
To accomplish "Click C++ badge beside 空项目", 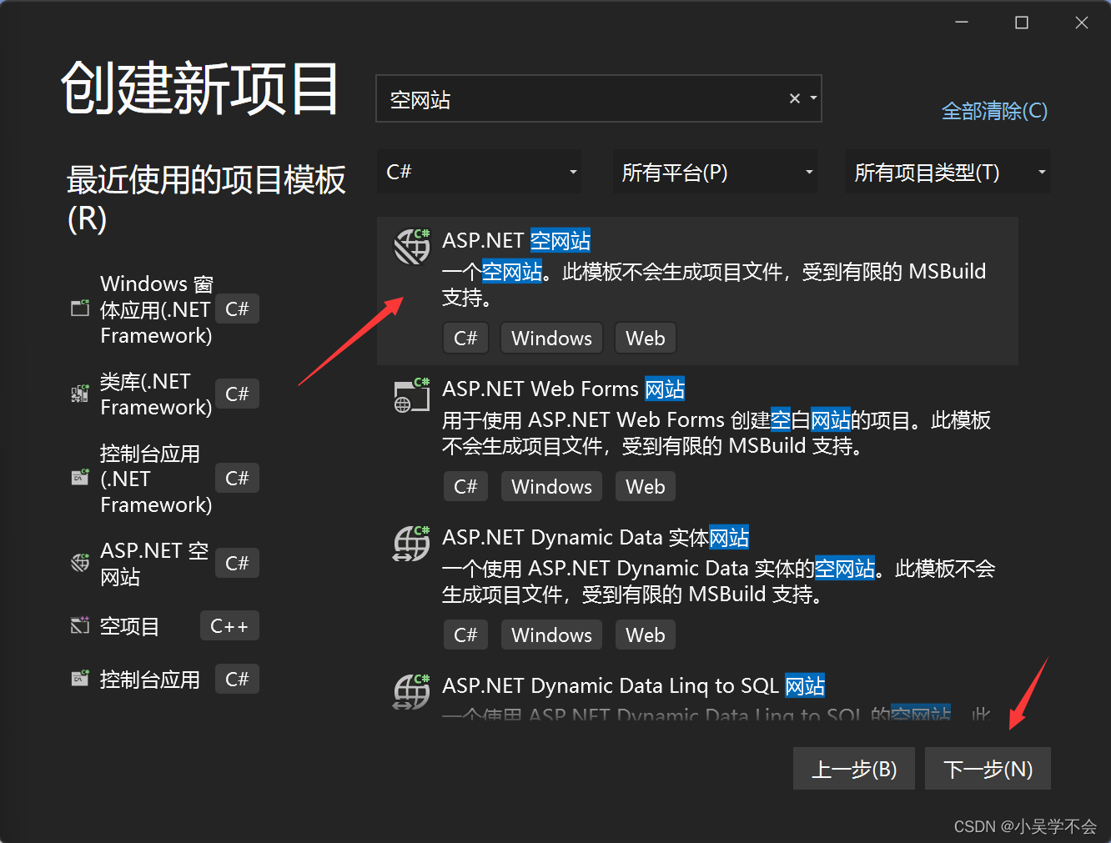I will 229,625.
